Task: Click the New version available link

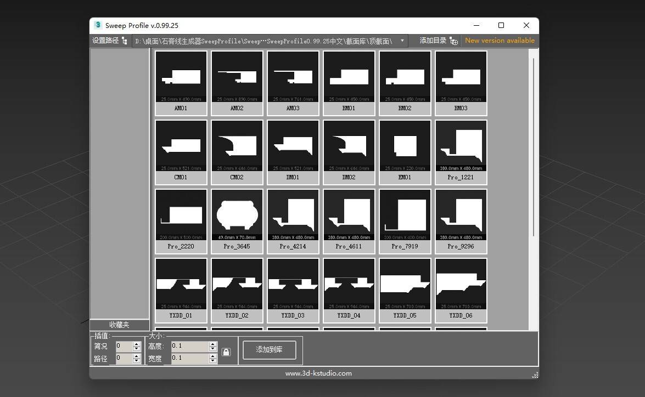Action: point(500,41)
